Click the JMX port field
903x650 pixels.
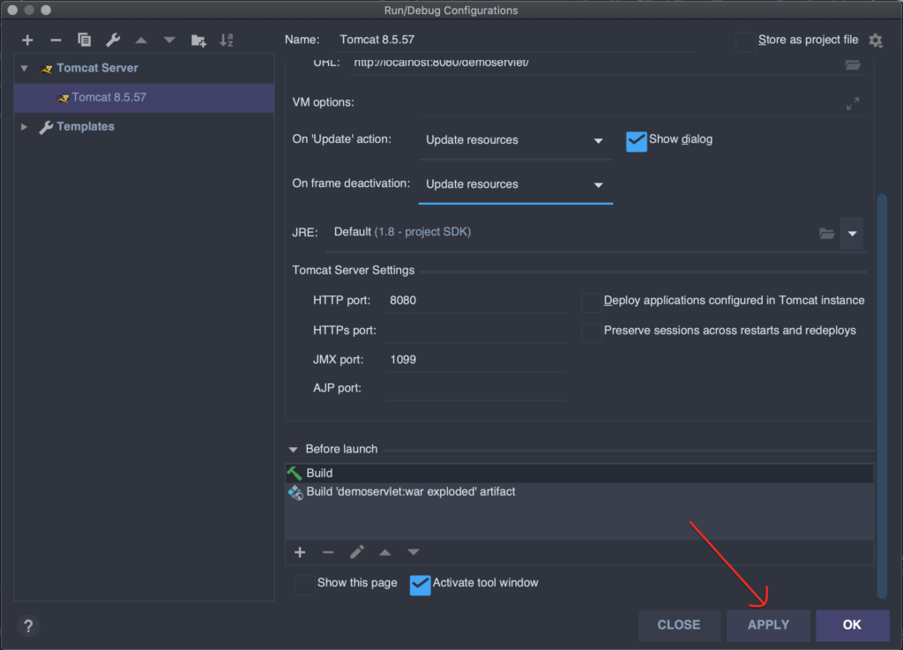point(475,360)
